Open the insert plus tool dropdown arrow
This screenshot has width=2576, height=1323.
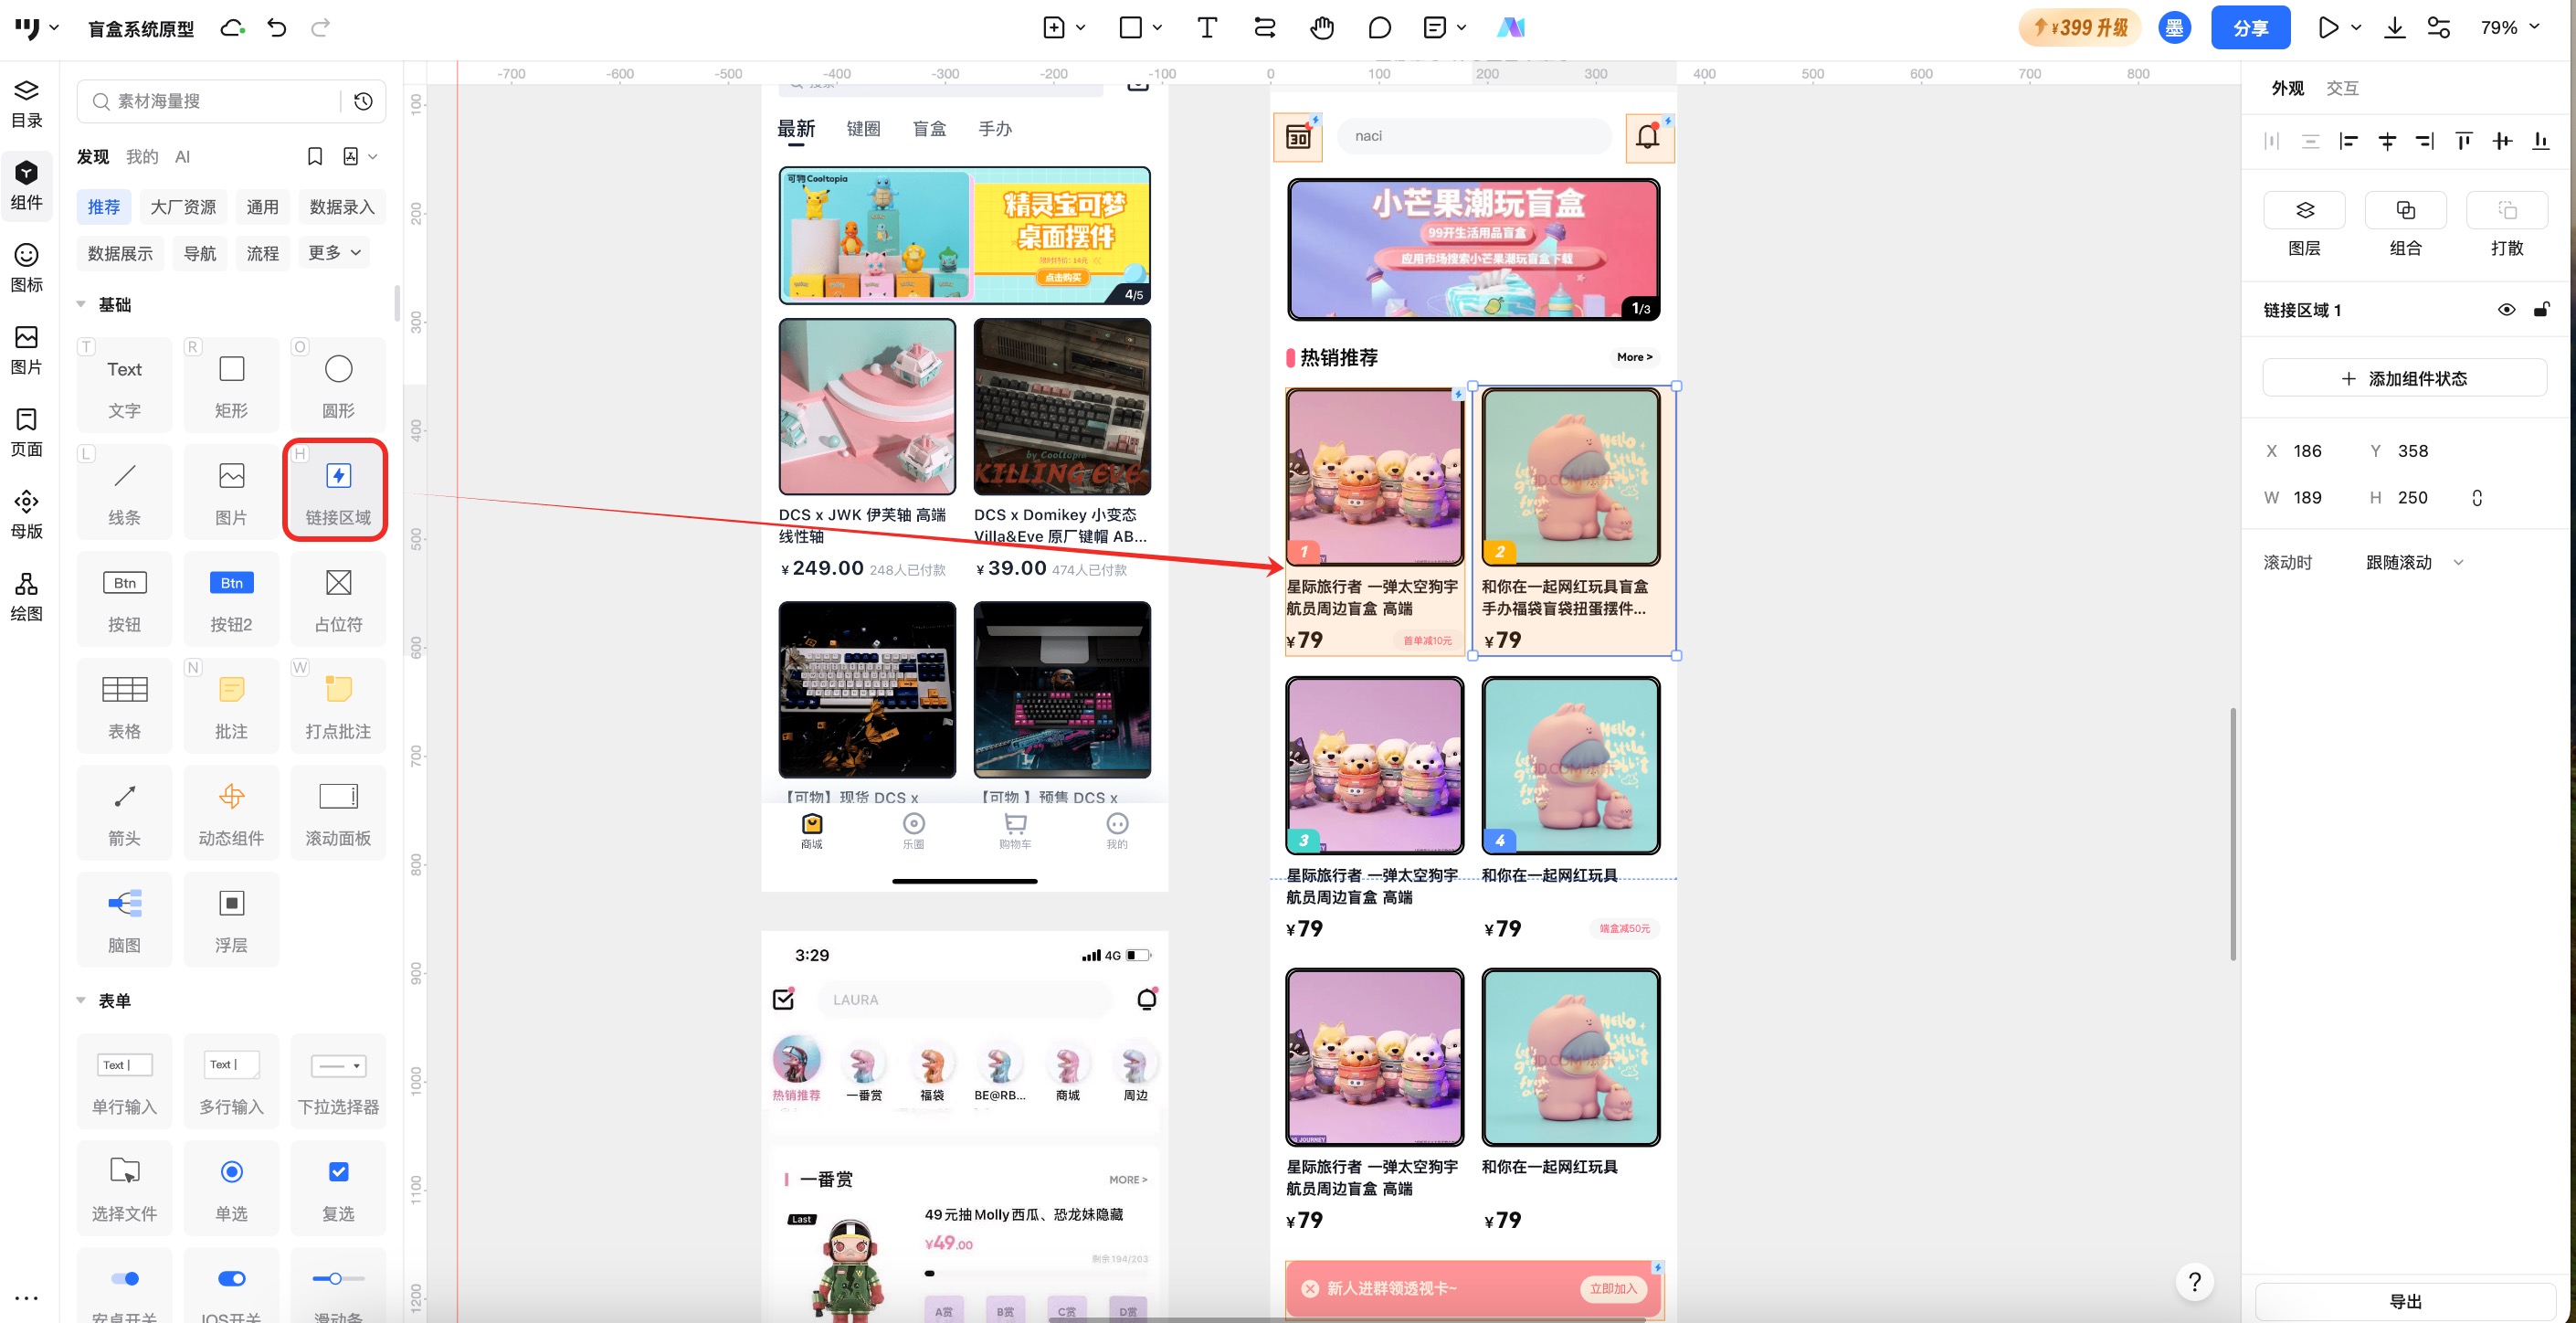tap(1081, 28)
